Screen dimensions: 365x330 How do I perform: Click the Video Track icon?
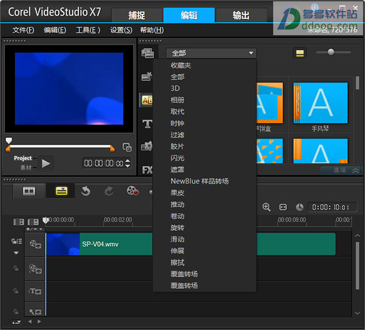coord(35,244)
